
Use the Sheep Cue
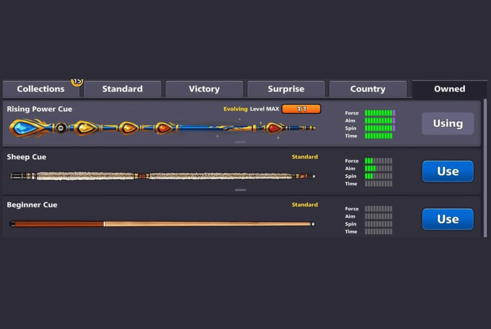pos(448,171)
